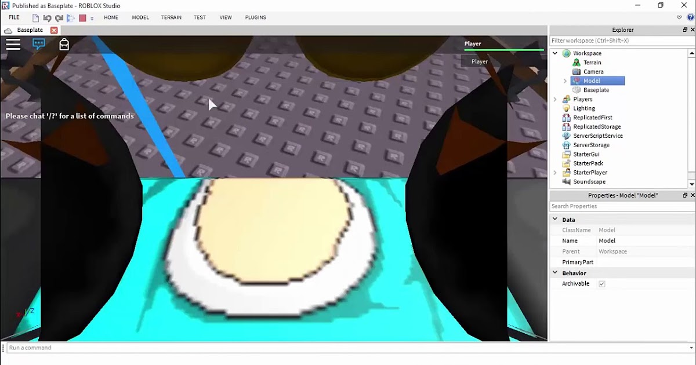Click the Undo arrow icon
This screenshot has width=696, height=365.
[x=47, y=18]
